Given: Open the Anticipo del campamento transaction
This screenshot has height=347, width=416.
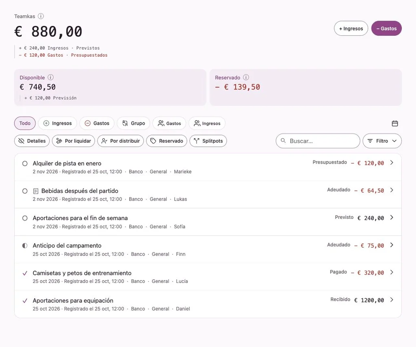Looking at the screenshot, I should (x=208, y=249).
